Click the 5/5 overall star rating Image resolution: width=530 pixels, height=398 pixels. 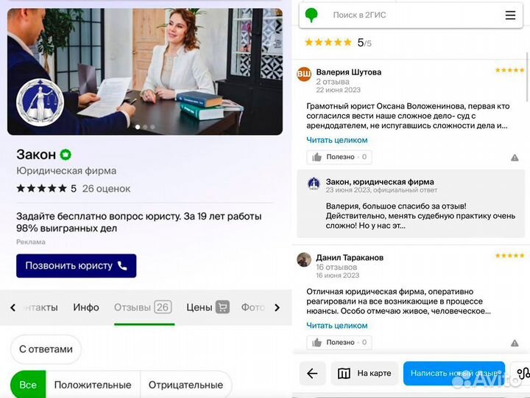[338, 43]
